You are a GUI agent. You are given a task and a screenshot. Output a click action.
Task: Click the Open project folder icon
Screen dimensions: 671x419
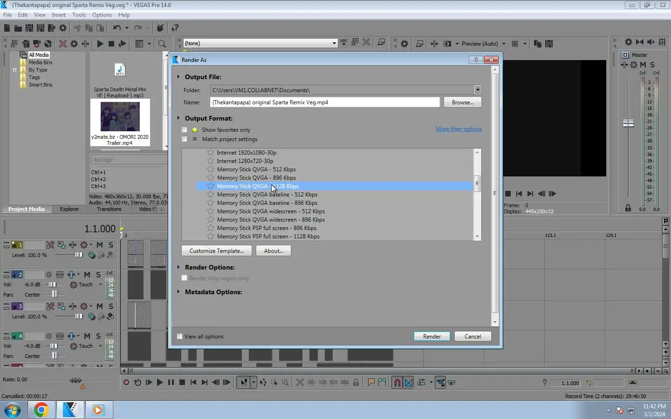pyautogui.click(x=18, y=28)
